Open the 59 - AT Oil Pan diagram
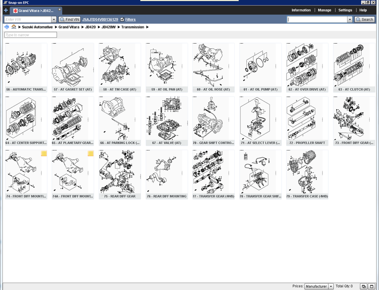The image size is (379, 290). click(x=167, y=68)
